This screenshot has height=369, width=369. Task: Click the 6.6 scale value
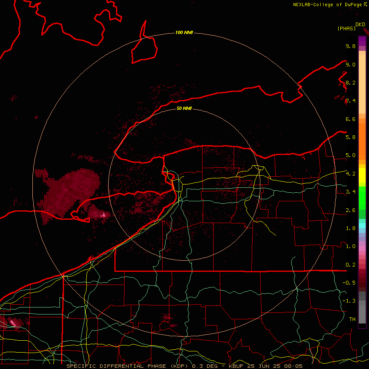351,119
